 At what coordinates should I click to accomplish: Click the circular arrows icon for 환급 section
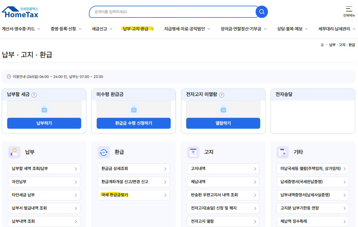pos(104,152)
